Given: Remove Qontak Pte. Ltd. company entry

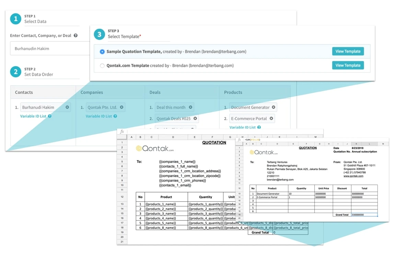Looking at the screenshot, I should point(121,107).
